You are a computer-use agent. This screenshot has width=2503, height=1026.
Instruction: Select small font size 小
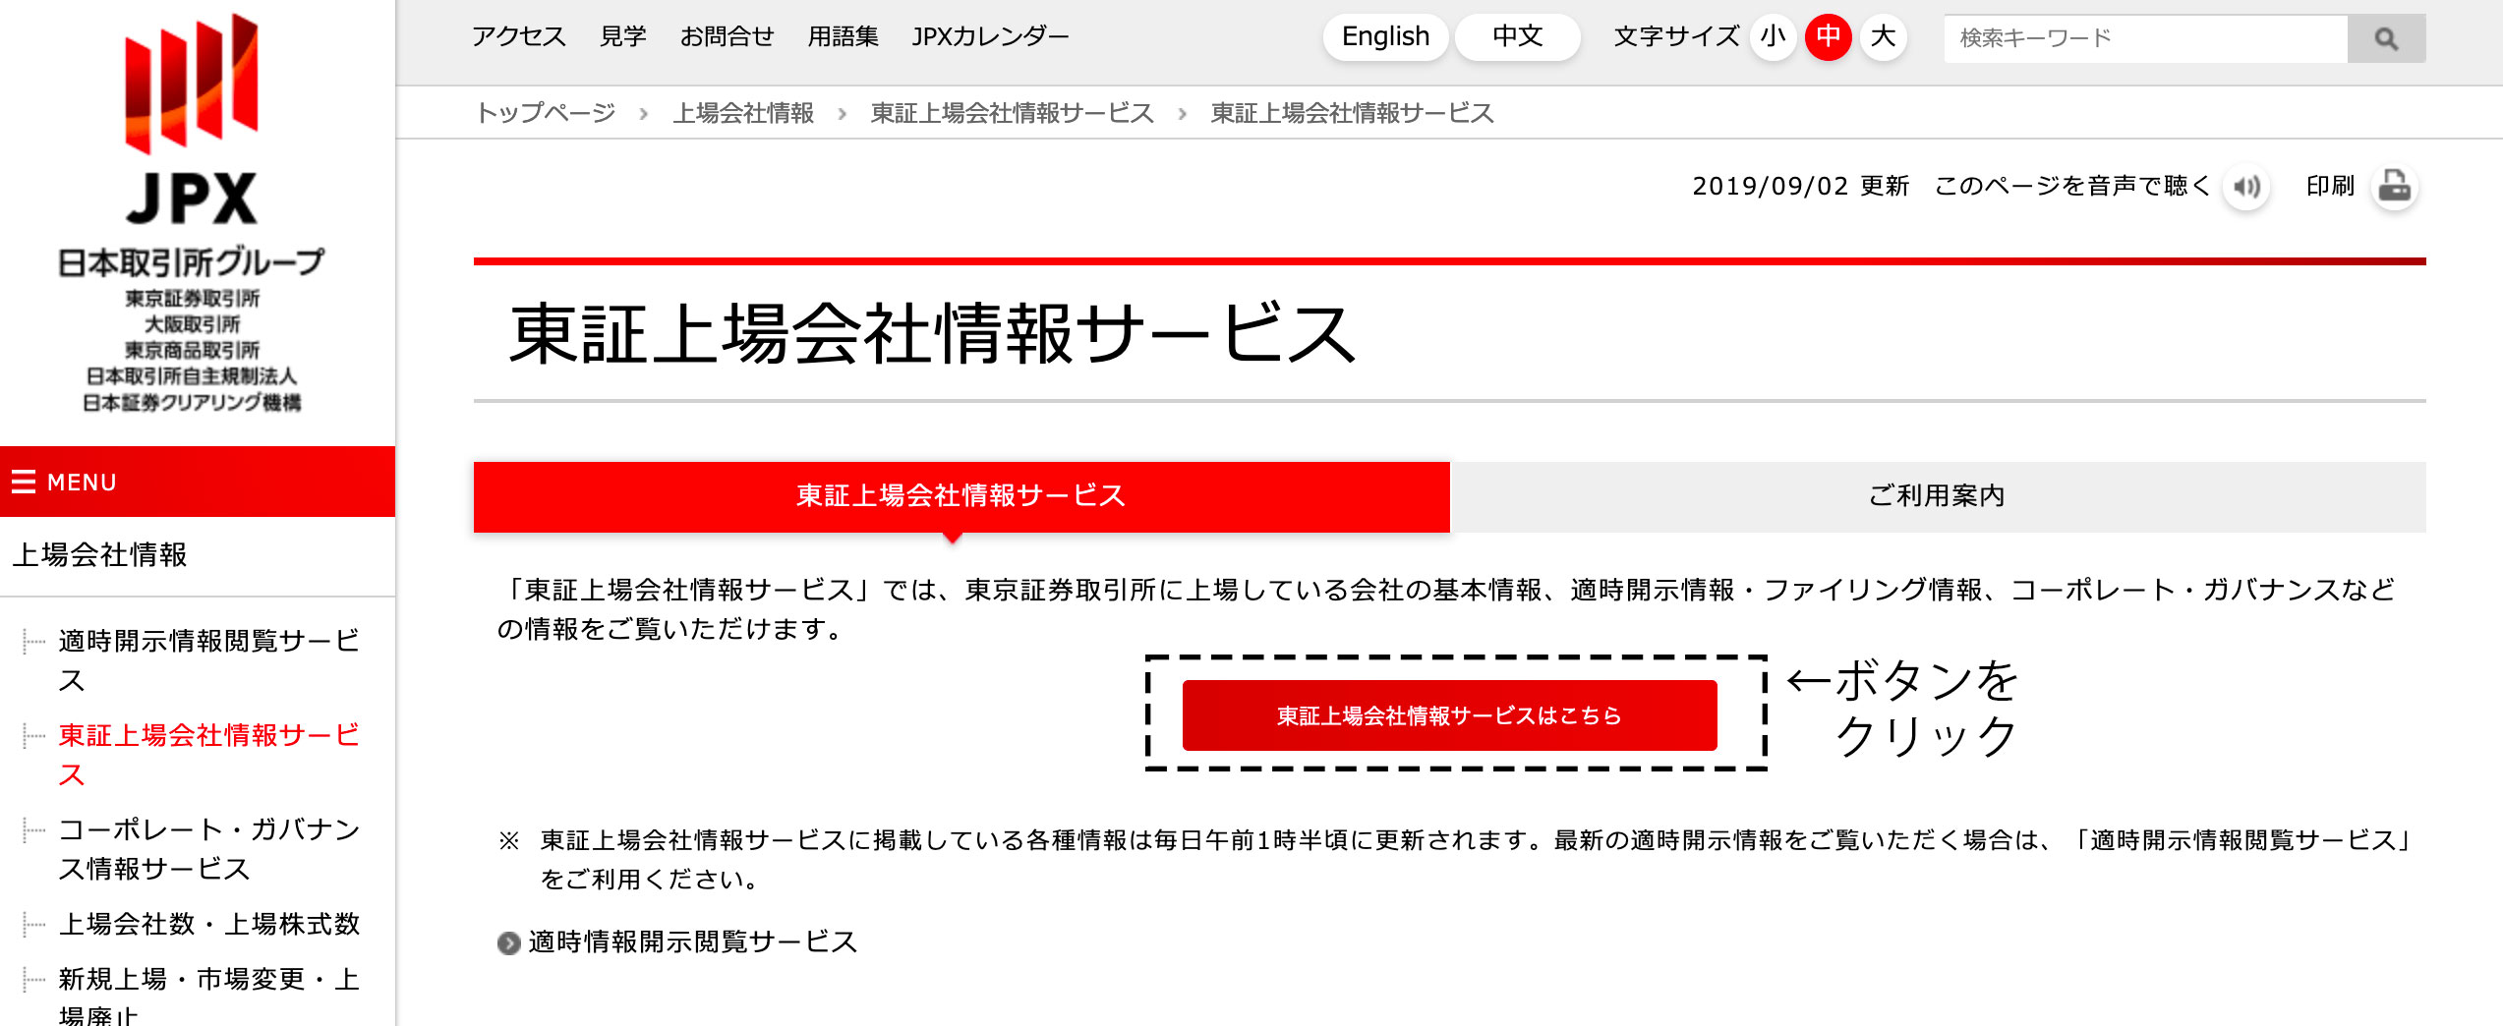pyautogui.click(x=1774, y=37)
